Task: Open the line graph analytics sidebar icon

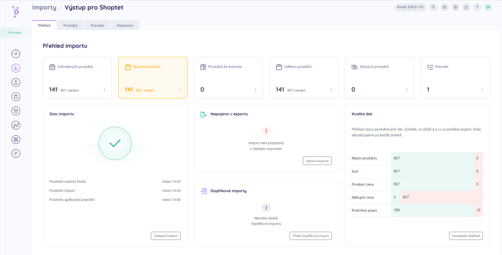Action: click(16, 125)
